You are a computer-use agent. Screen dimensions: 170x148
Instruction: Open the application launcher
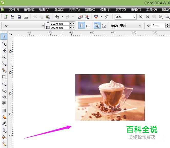tap(96, 17)
